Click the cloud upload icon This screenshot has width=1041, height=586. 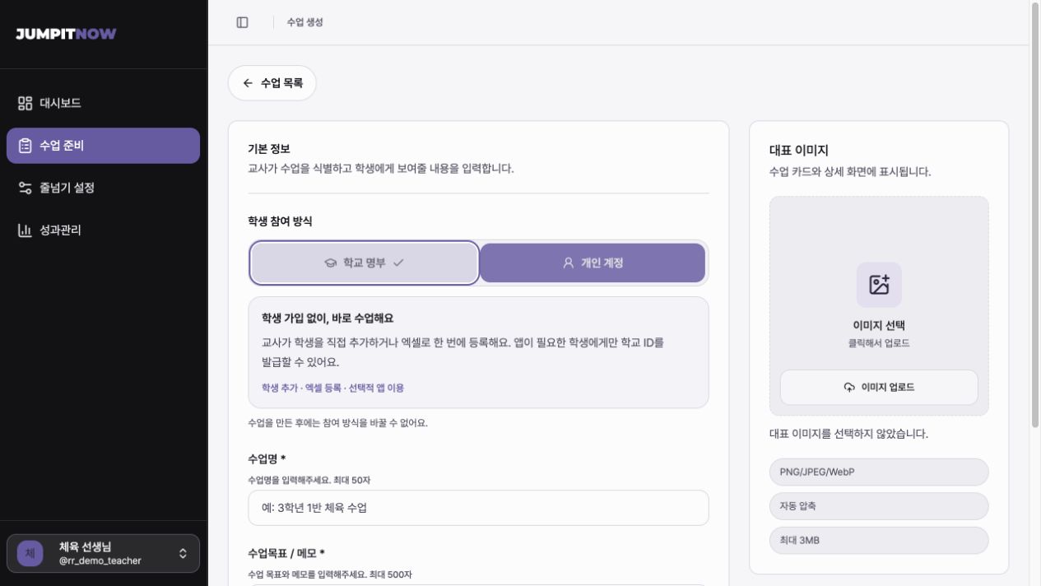coord(849,387)
